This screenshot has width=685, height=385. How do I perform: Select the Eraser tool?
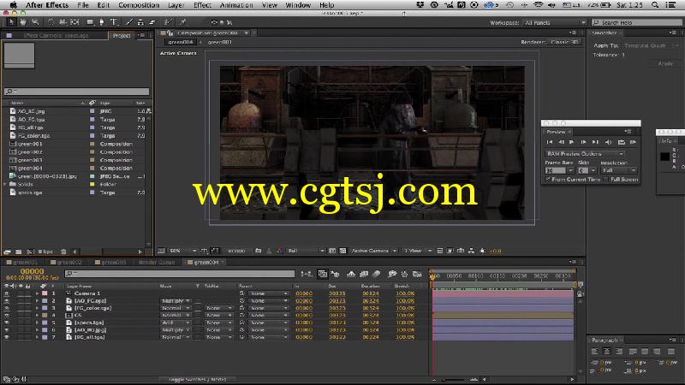coord(152,22)
